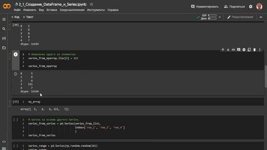Image resolution: width=267 pixels, height=150 pixels.
Task: Expand the runtime connection dropdown arrow
Action: click(x=220, y=17)
